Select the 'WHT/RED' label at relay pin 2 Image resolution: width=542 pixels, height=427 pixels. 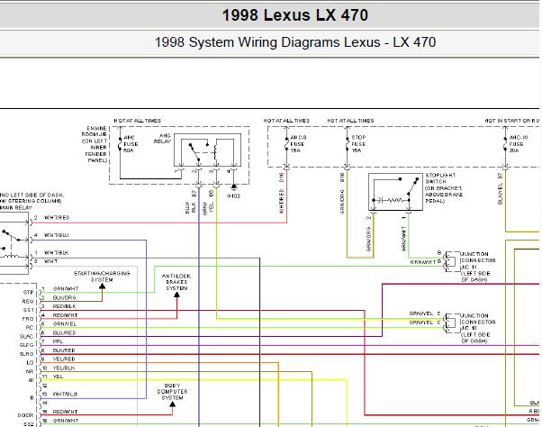57,217
